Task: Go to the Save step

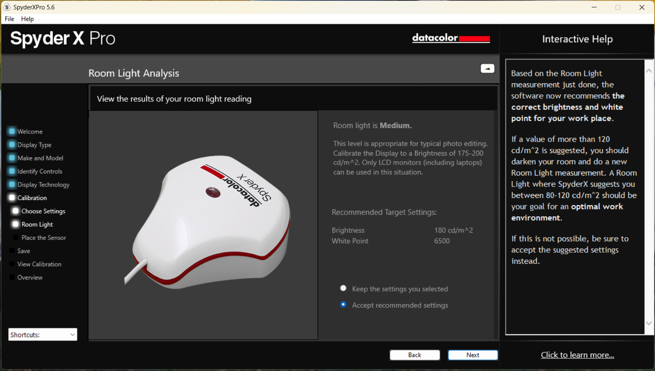Action: coord(24,251)
